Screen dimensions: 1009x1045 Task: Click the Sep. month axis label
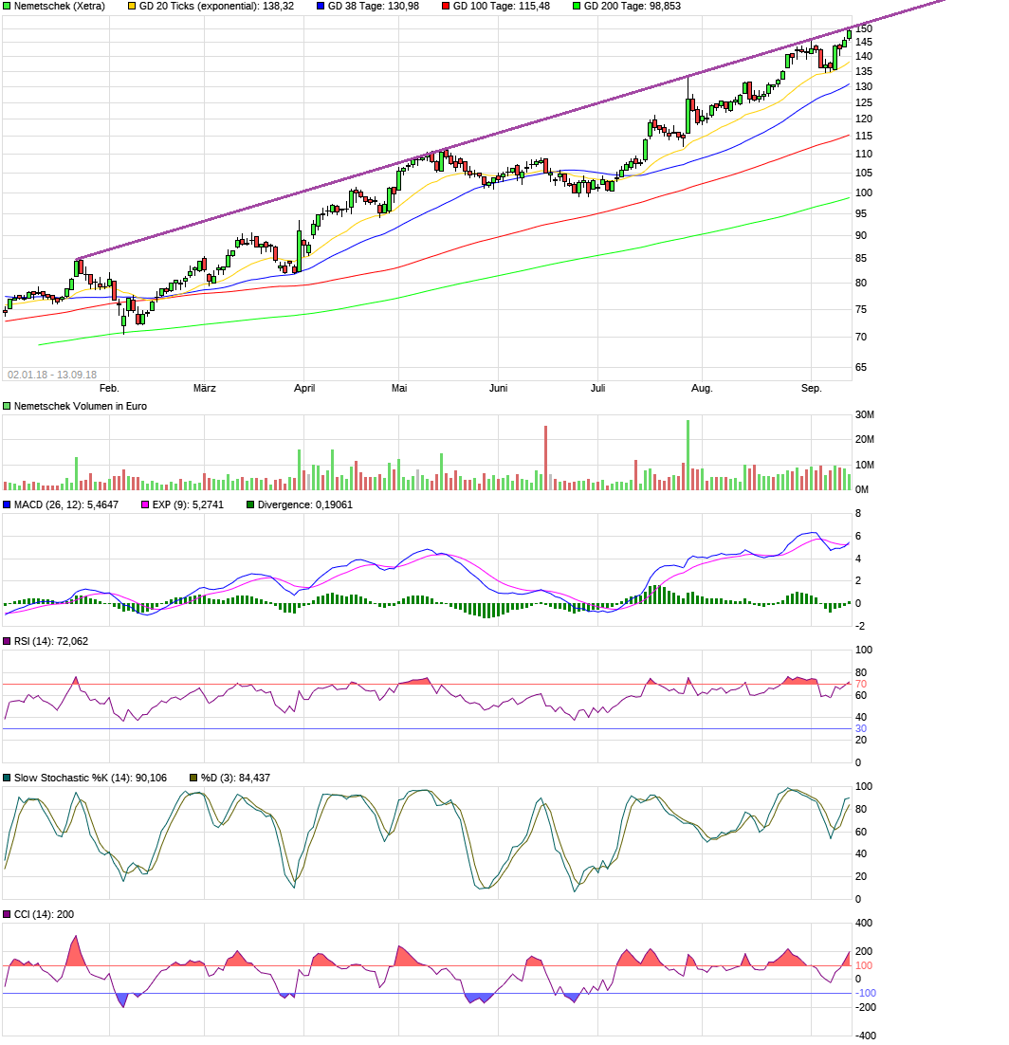point(811,388)
